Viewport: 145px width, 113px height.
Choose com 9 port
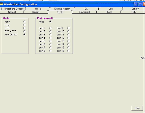pyautogui.click(x=68, y=28)
